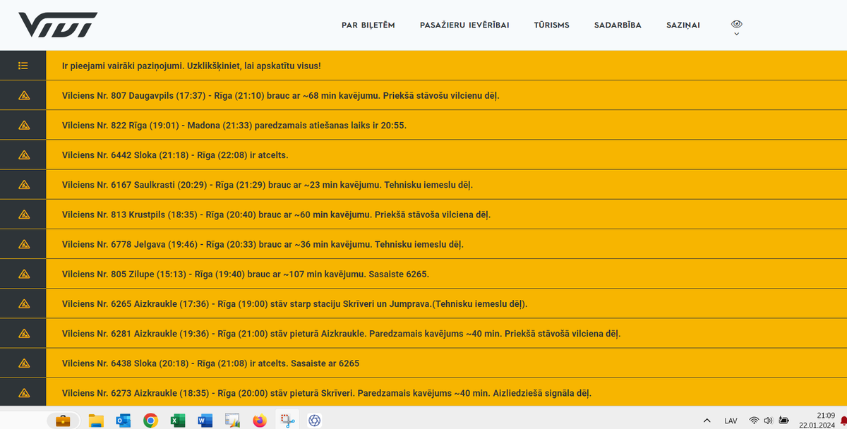Select notice for cancelled train Nr. 6438
The height and width of the screenshot is (429, 847).
pyautogui.click(x=446, y=363)
